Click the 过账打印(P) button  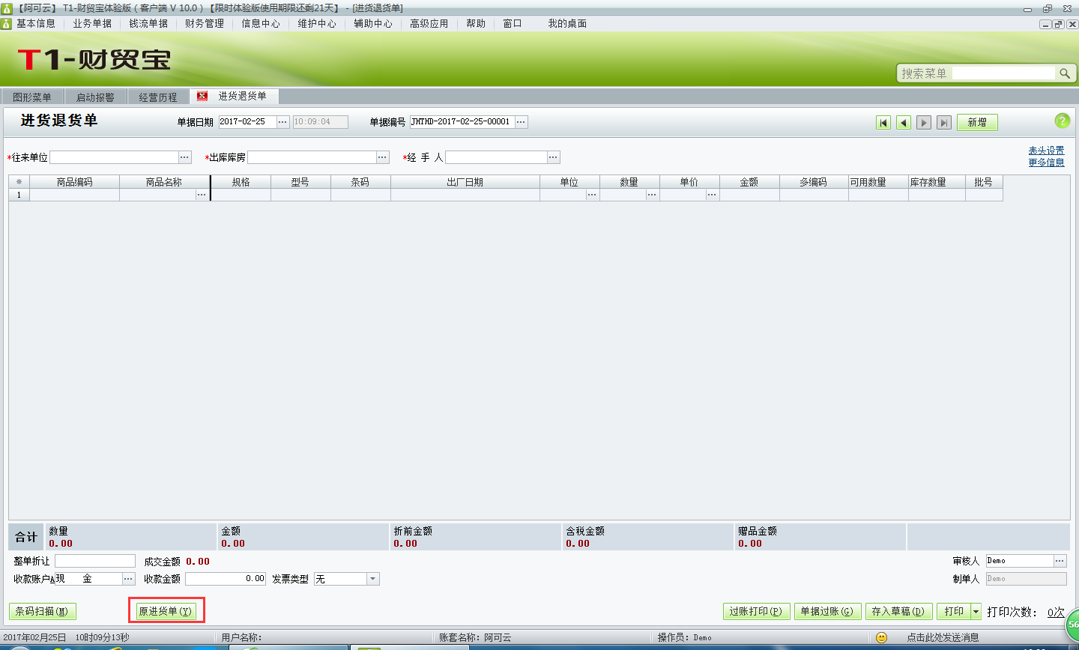pyautogui.click(x=756, y=612)
